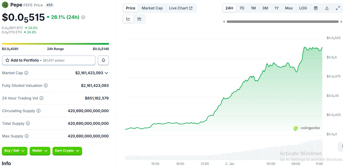This screenshot has height=167, width=343.
Task: Click the price alert bell icon
Action: (103, 61)
